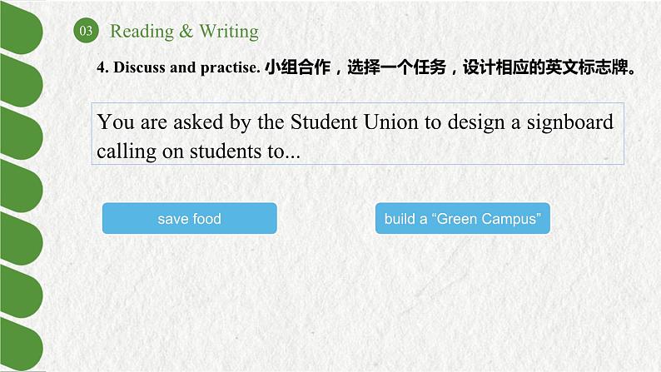Click the Chinese phrase 设计相应的英文标志牌

pos(545,67)
